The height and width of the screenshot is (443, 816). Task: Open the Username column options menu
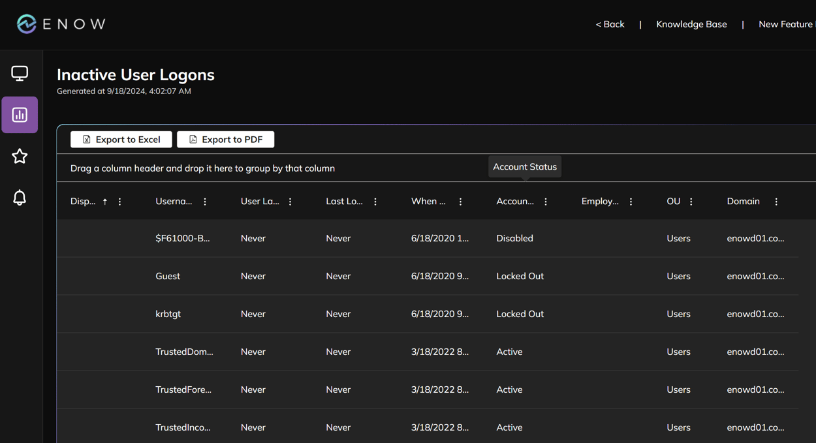click(x=204, y=202)
